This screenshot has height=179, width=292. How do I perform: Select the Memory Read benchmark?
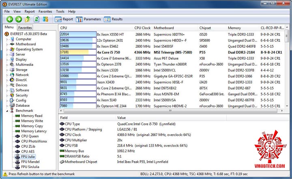click(x=29, y=116)
